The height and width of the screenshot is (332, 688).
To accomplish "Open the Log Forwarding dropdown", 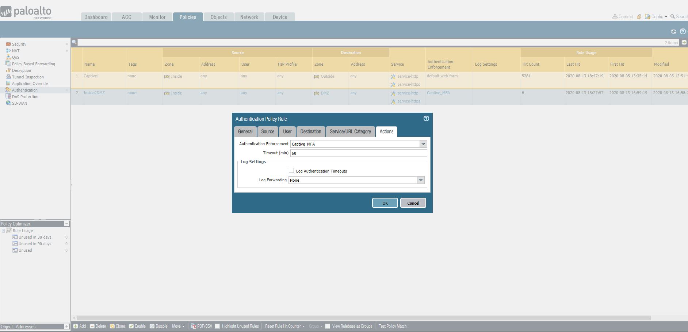I will coord(421,180).
